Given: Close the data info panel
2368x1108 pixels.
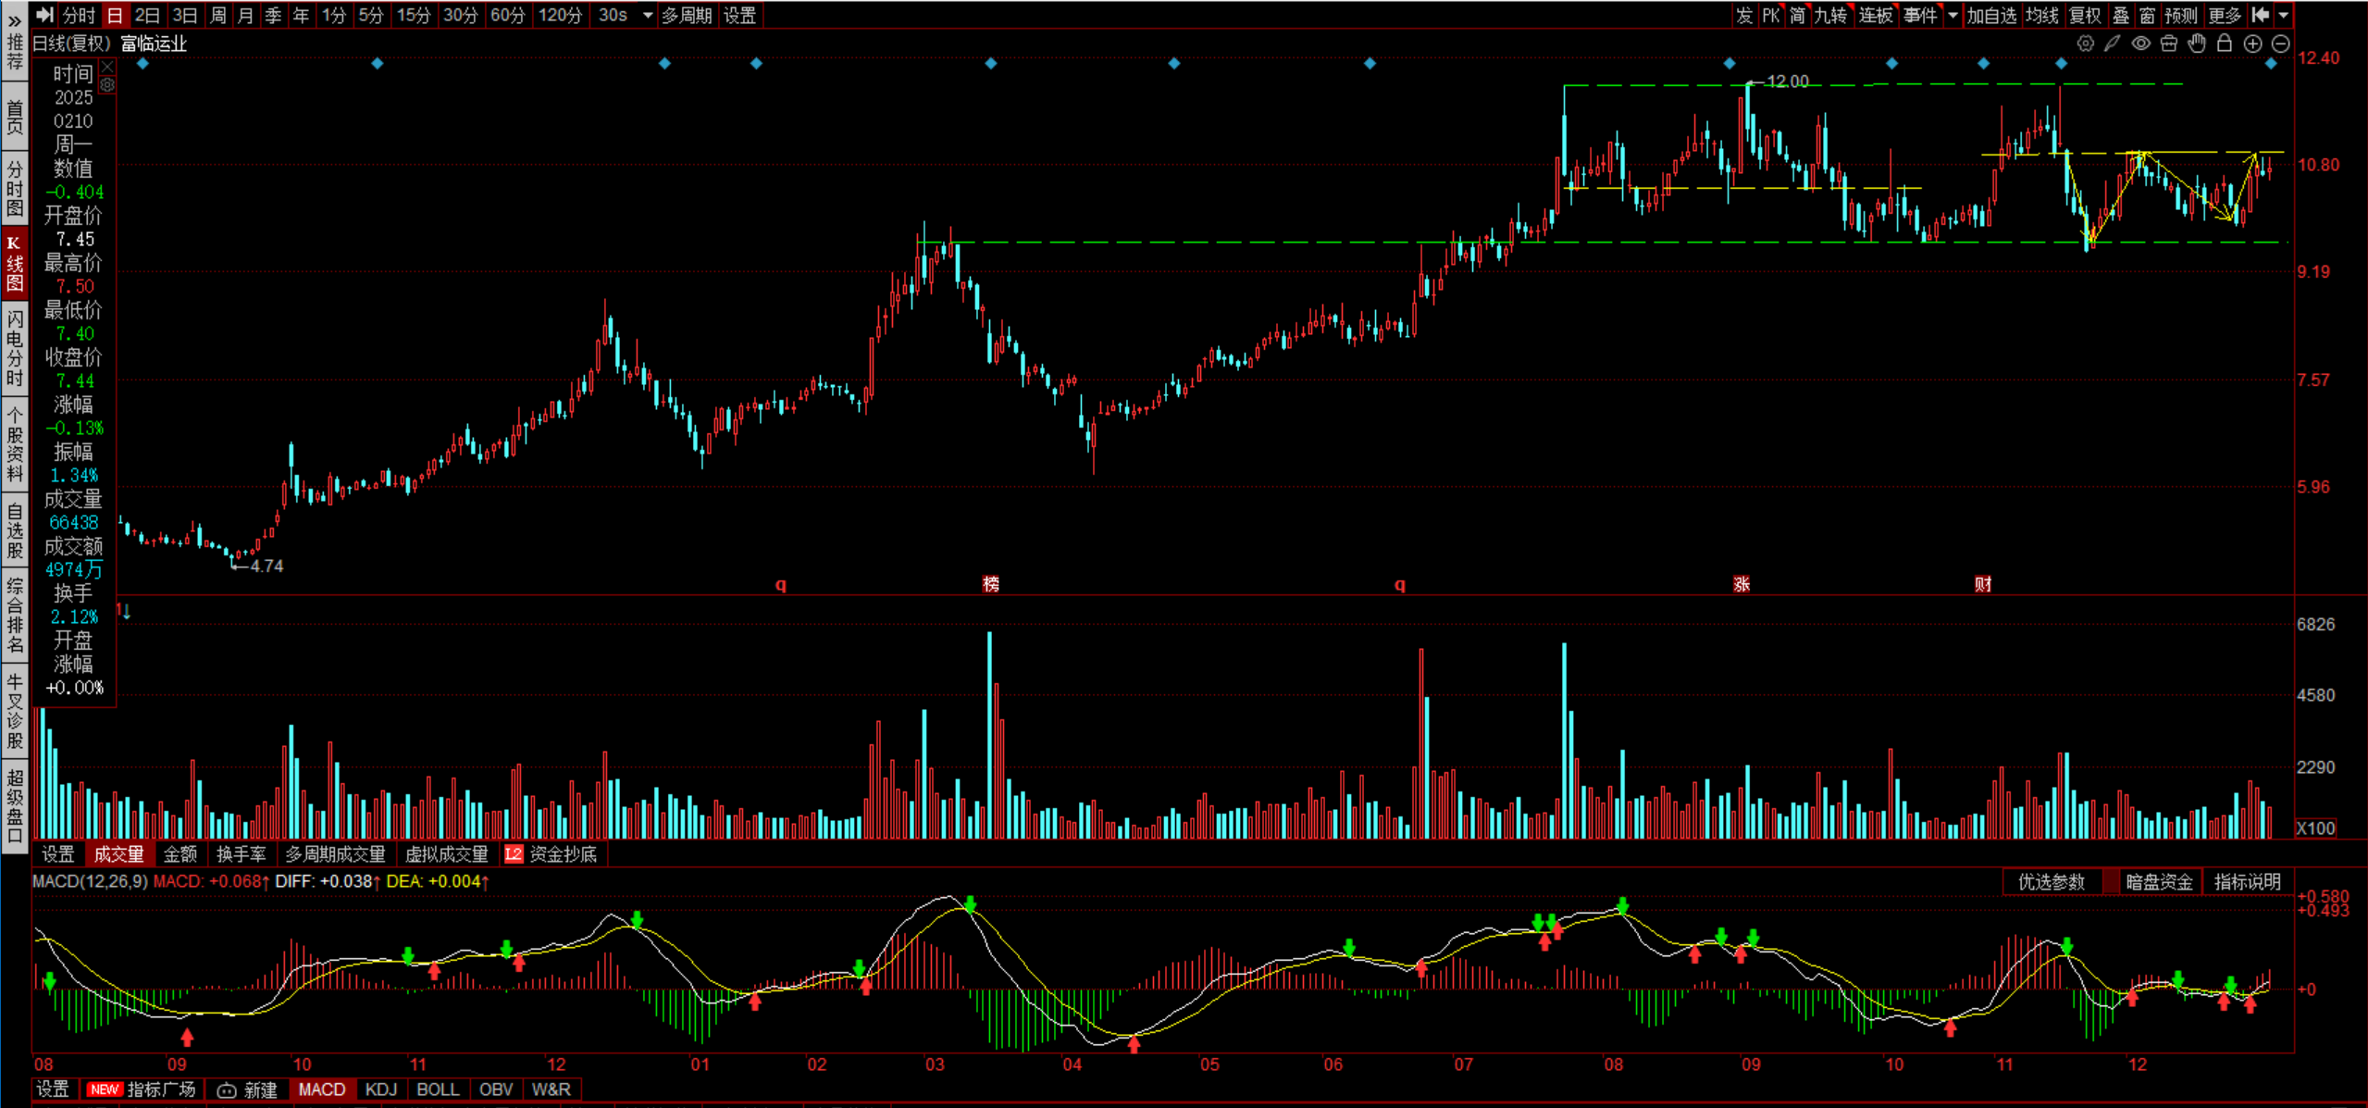Looking at the screenshot, I should click(x=107, y=67).
